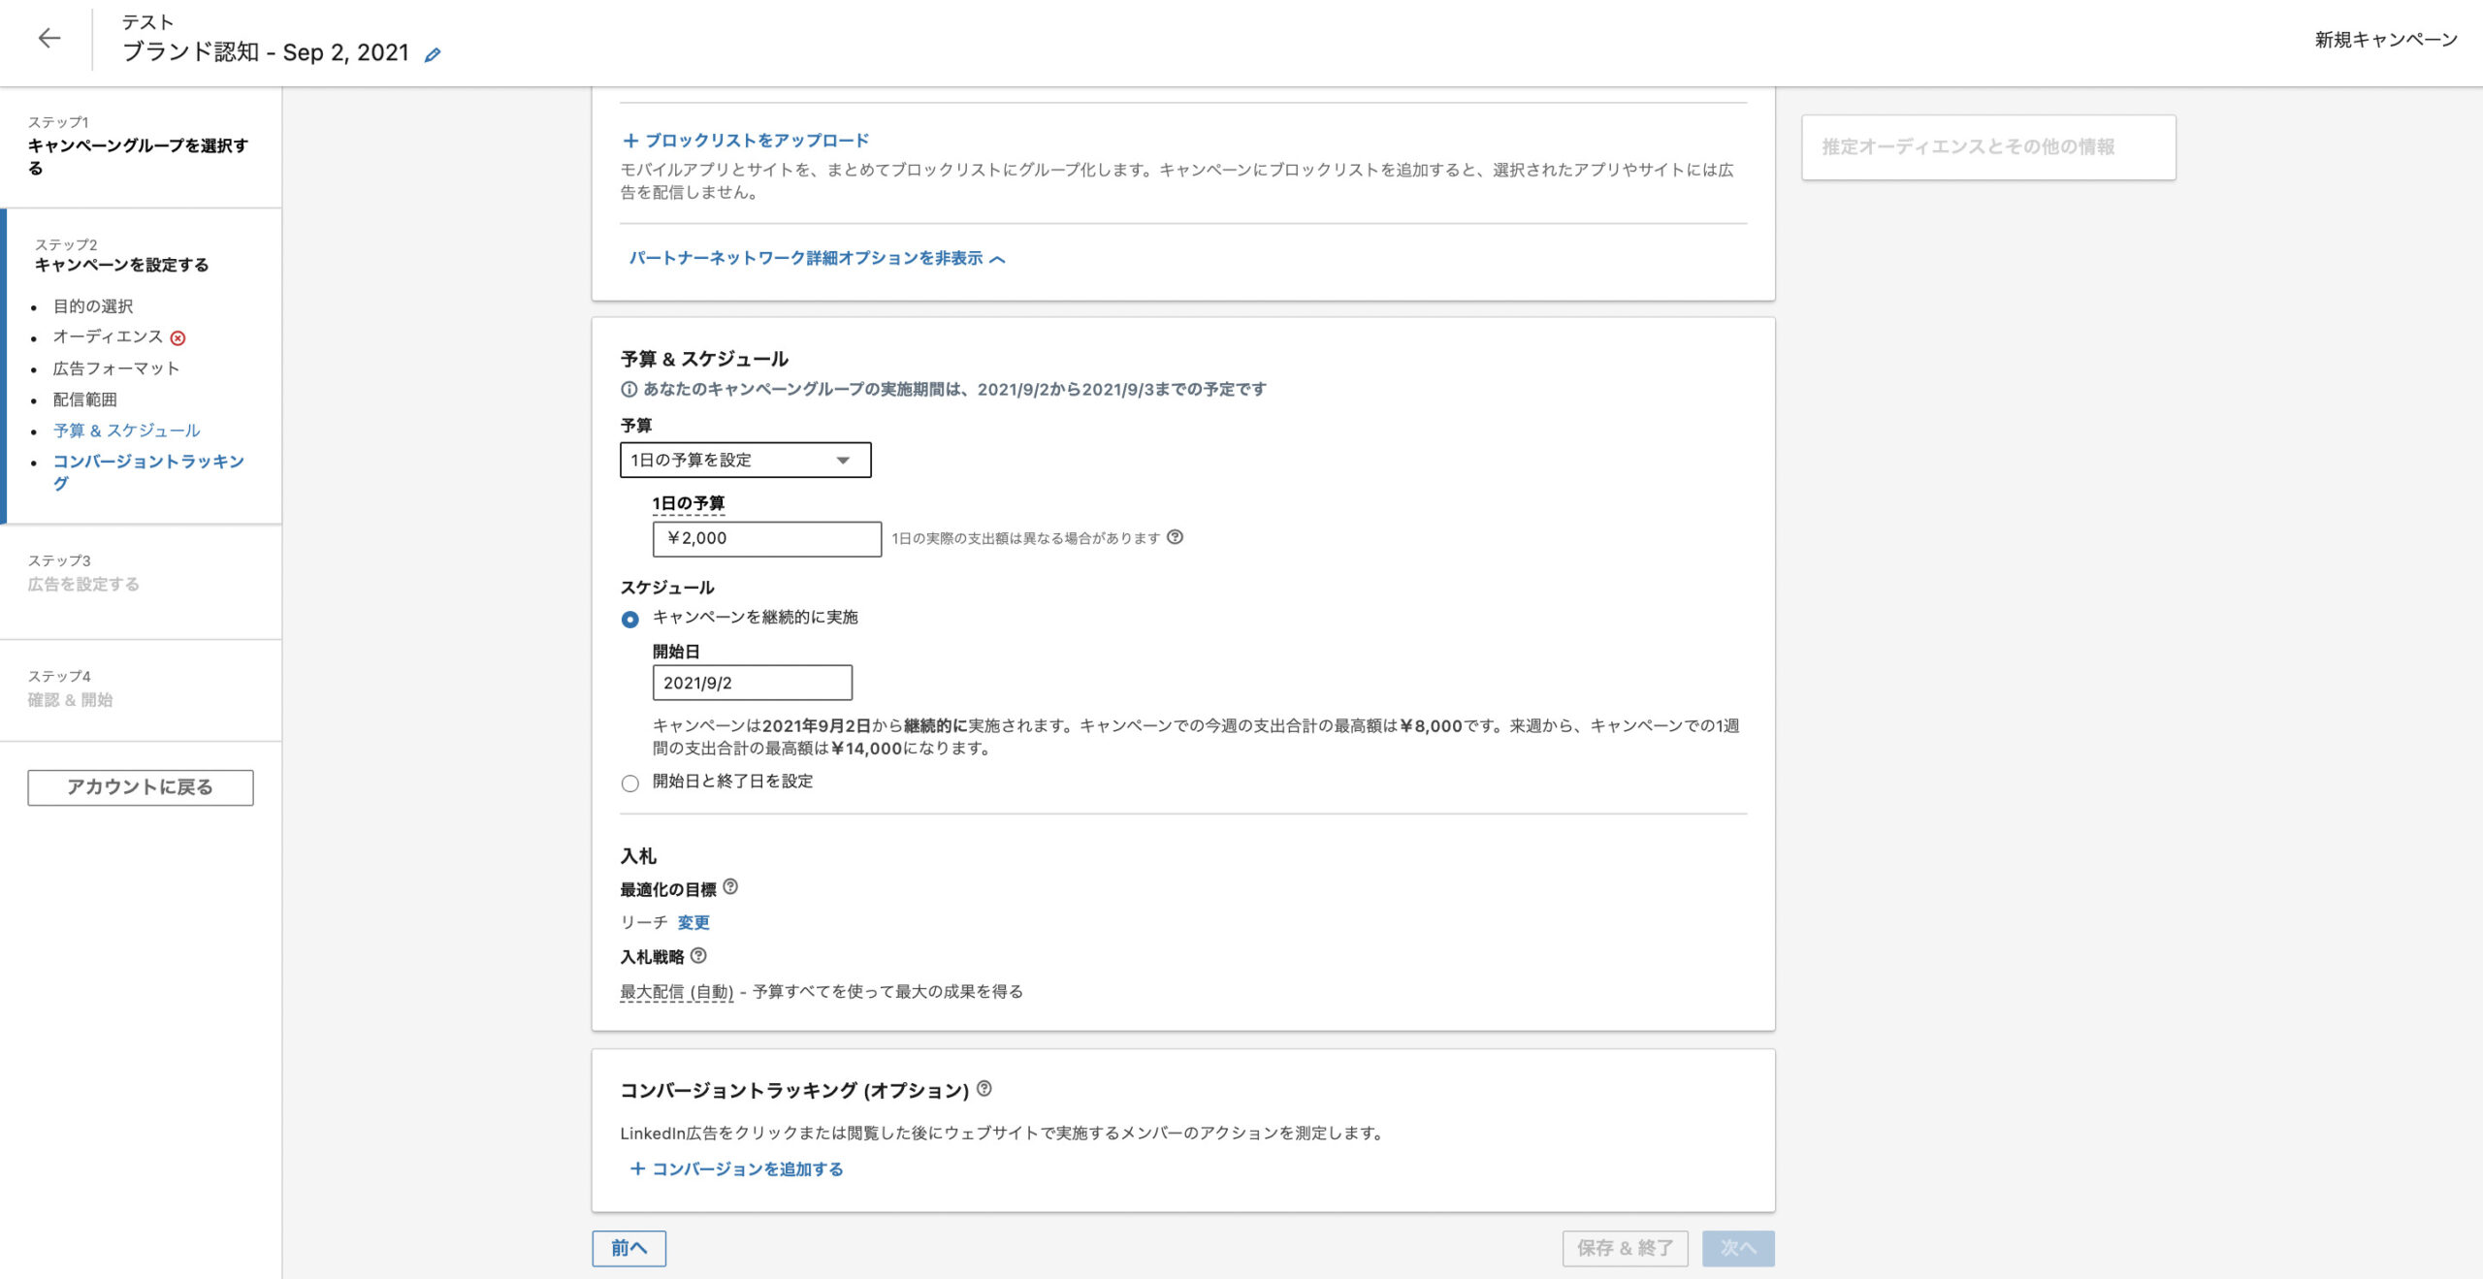Open the 1日の予算を設定 budget dropdown
The image size is (2483, 1279).
pyautogui.click(x=745, y=460)
